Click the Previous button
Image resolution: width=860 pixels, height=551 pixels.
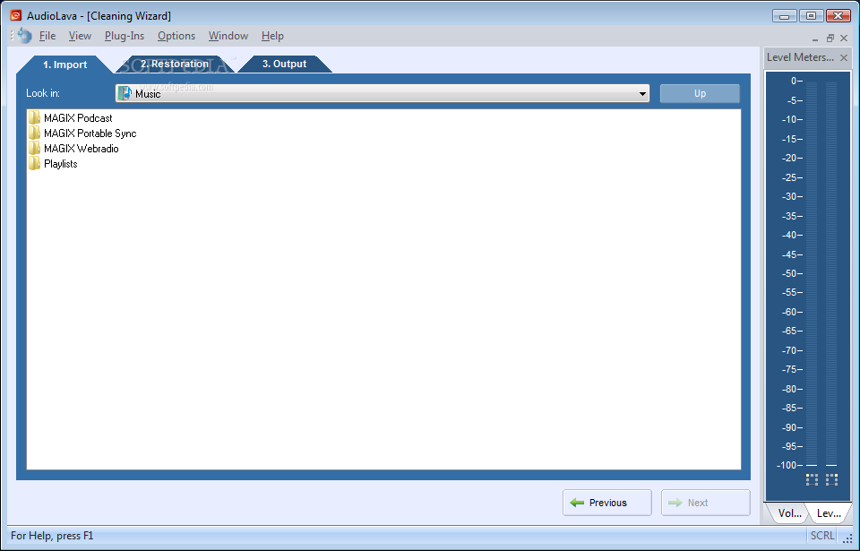tap(607, 503)
